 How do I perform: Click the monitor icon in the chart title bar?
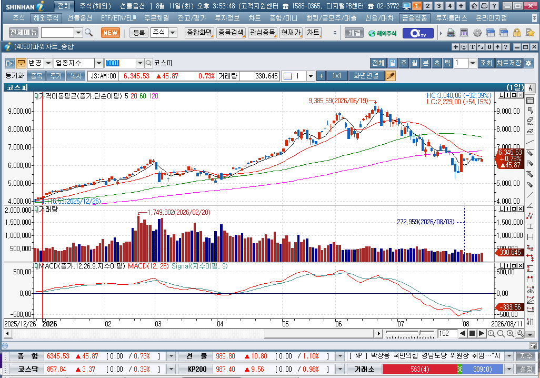[464, 47]
